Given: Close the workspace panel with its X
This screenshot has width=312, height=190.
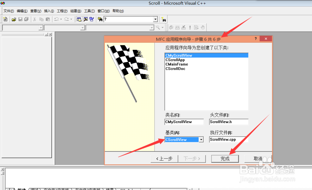Looking at the screenshot, I should (50, 35).
